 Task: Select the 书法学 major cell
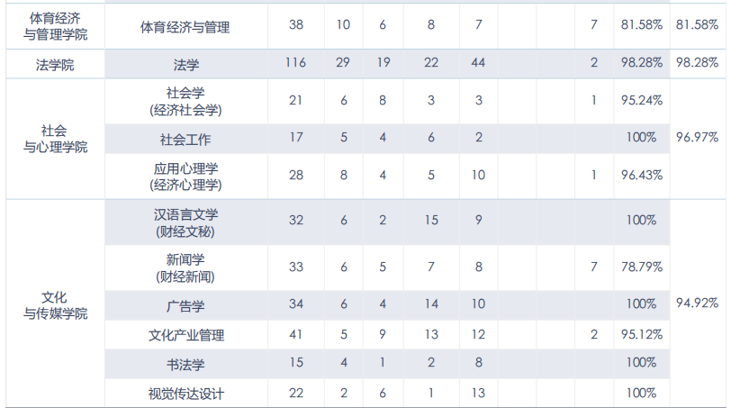tap(185, 364)
